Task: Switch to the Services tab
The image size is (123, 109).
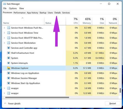Action: pos(66,13)
